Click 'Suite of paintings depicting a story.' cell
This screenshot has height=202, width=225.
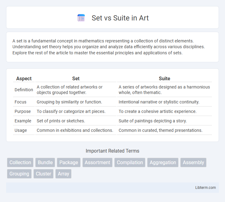click(x=164, y=121)
